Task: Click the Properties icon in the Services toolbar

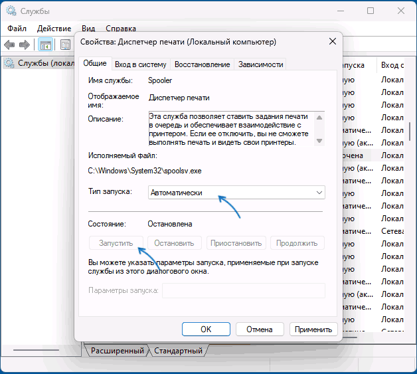Action: (x=66, y=45)
